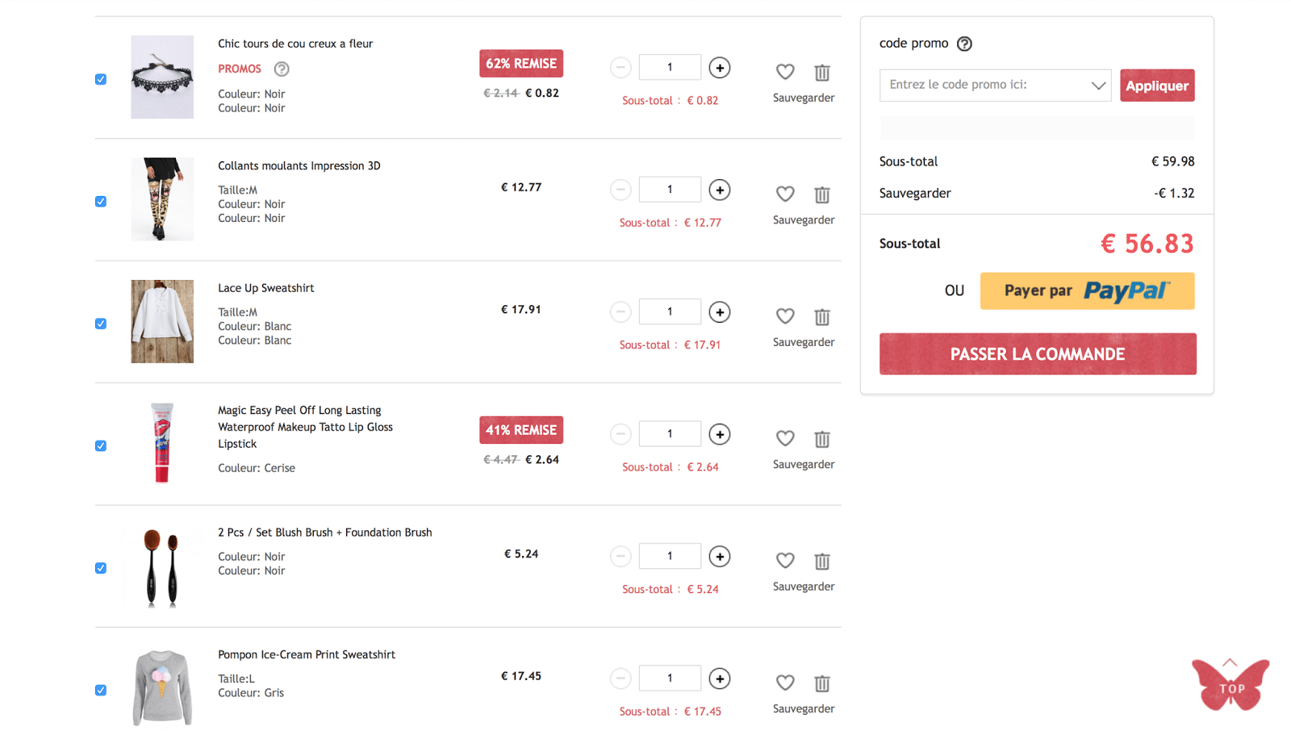Trash the Blush Brush set item
This screenshot has width=1291, height=735.
822,562
